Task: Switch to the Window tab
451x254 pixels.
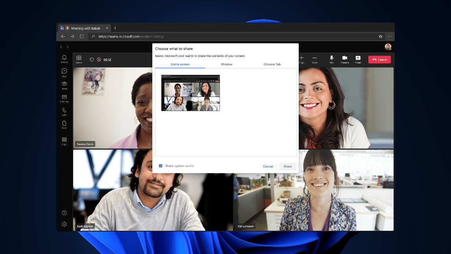Action: click(226, 64)
